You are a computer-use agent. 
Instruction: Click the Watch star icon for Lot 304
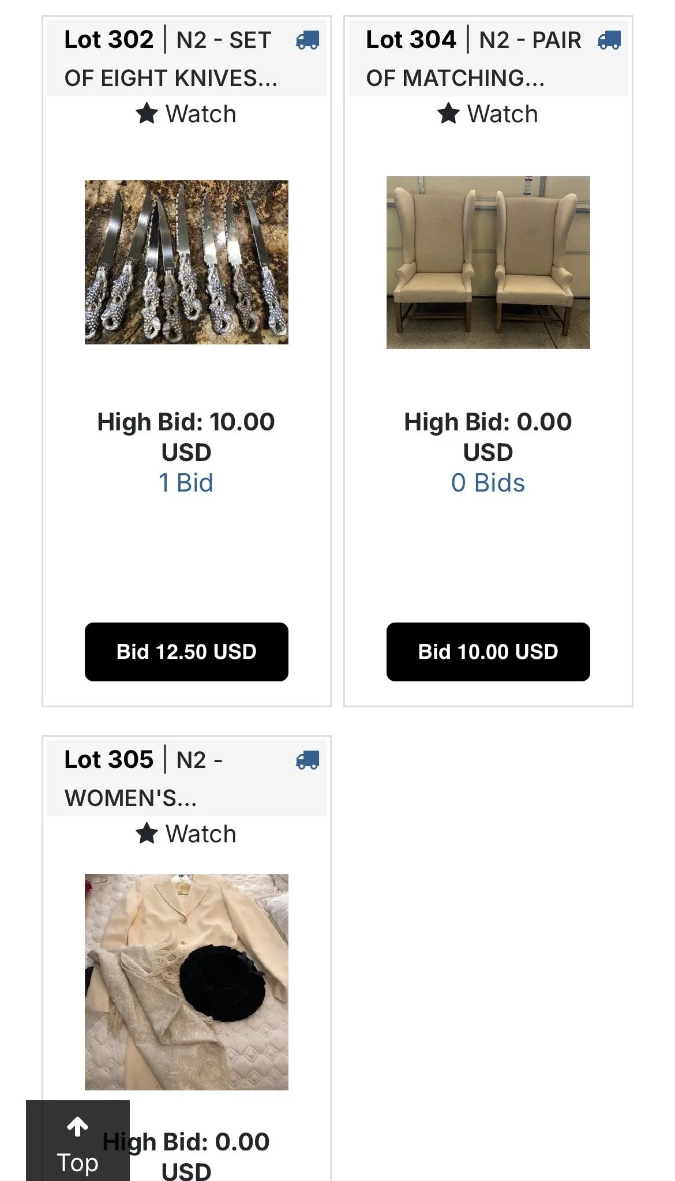click(x=448, y=114)
